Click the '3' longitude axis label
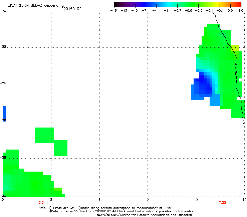Viewport: 247px width, 217px height. pos(51,200)
